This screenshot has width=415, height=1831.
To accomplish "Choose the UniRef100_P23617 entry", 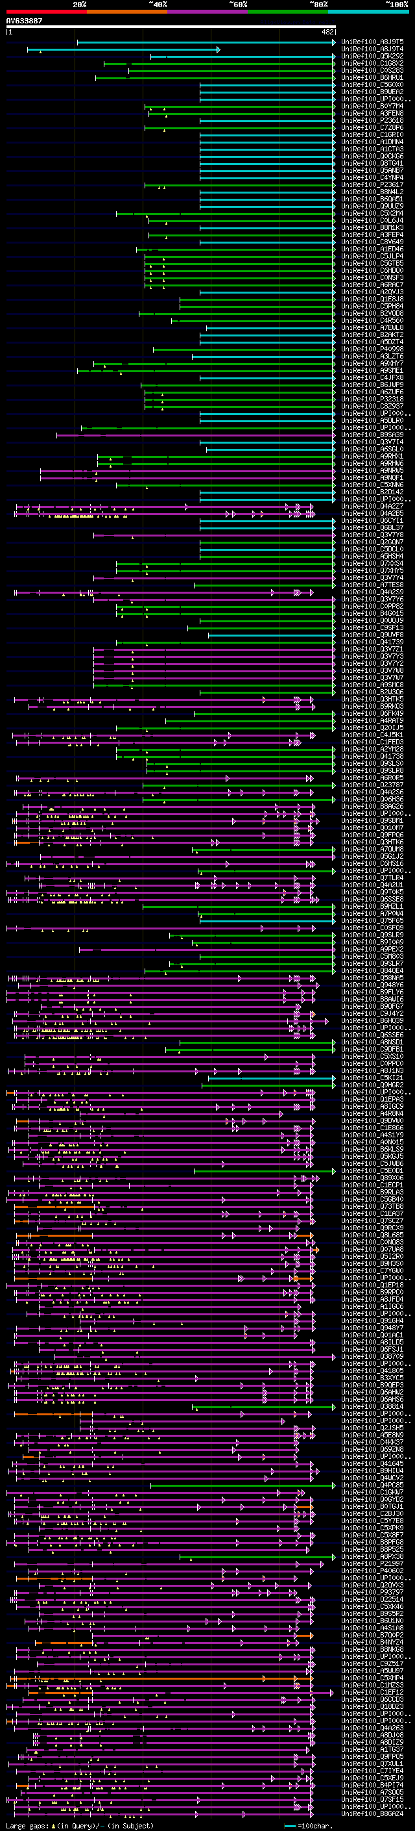I will 372,185.
